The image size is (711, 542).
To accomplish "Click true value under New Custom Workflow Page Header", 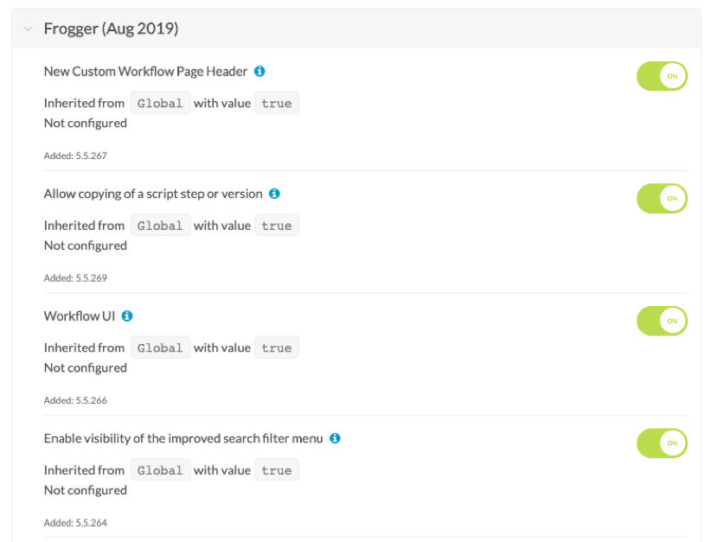I will click(276, 104).
